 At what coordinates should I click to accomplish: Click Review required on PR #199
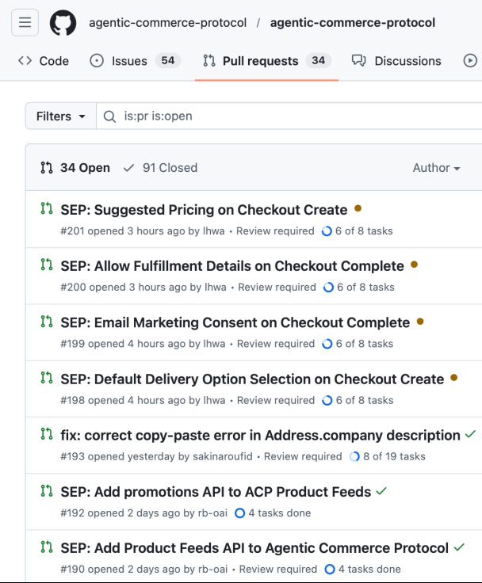tap(276, 344)
